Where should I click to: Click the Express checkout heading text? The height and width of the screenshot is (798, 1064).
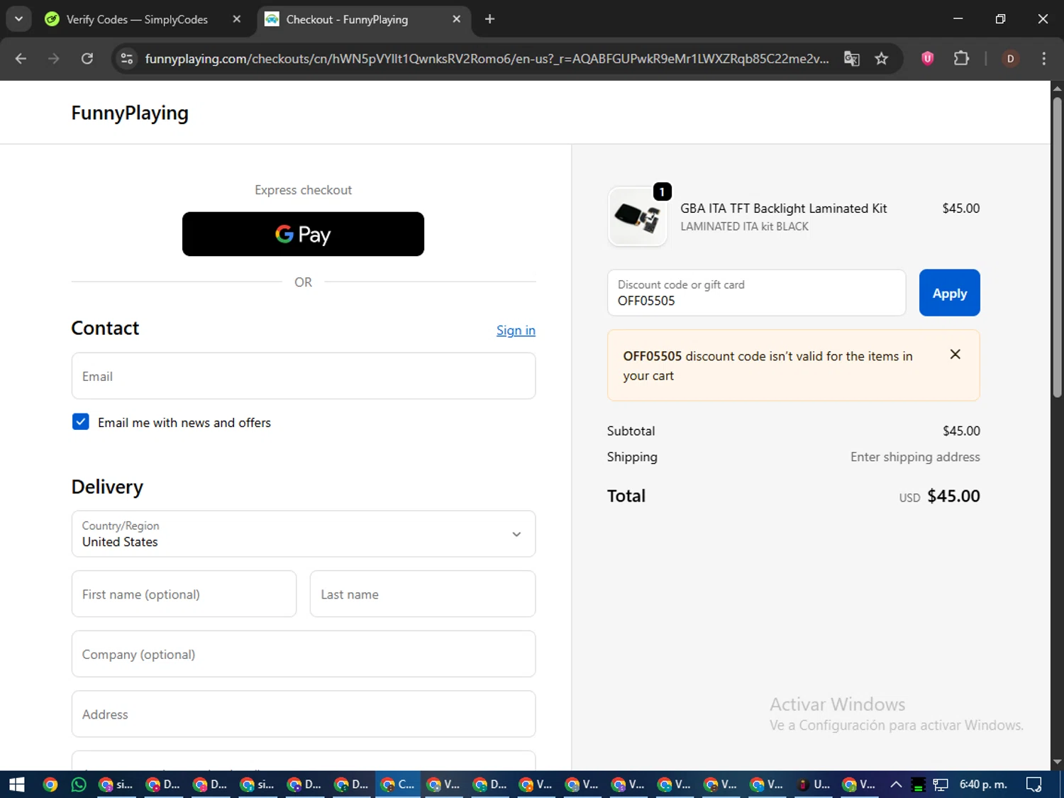pyautogui.click(x=303, y=190)
